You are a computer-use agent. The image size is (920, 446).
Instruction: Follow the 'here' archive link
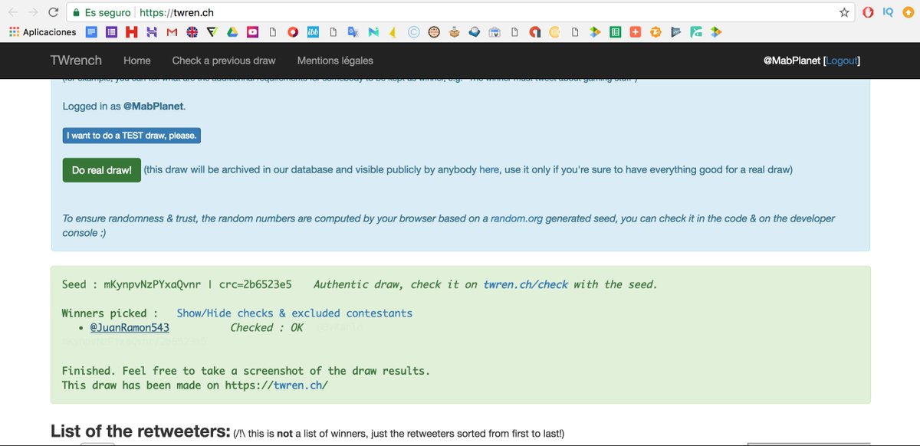pyautogui.click(x=489, y=170)
